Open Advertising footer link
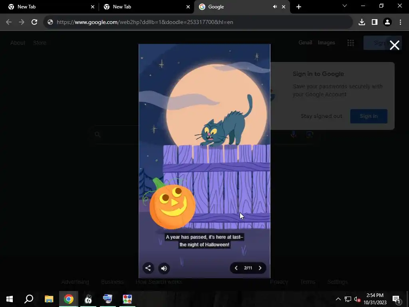 click(x=75, y=282)
